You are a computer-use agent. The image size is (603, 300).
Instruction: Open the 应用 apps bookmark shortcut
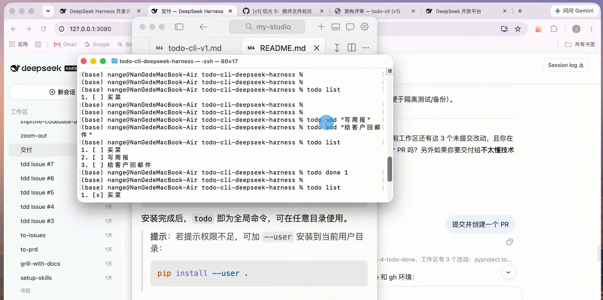coord(18,44)
